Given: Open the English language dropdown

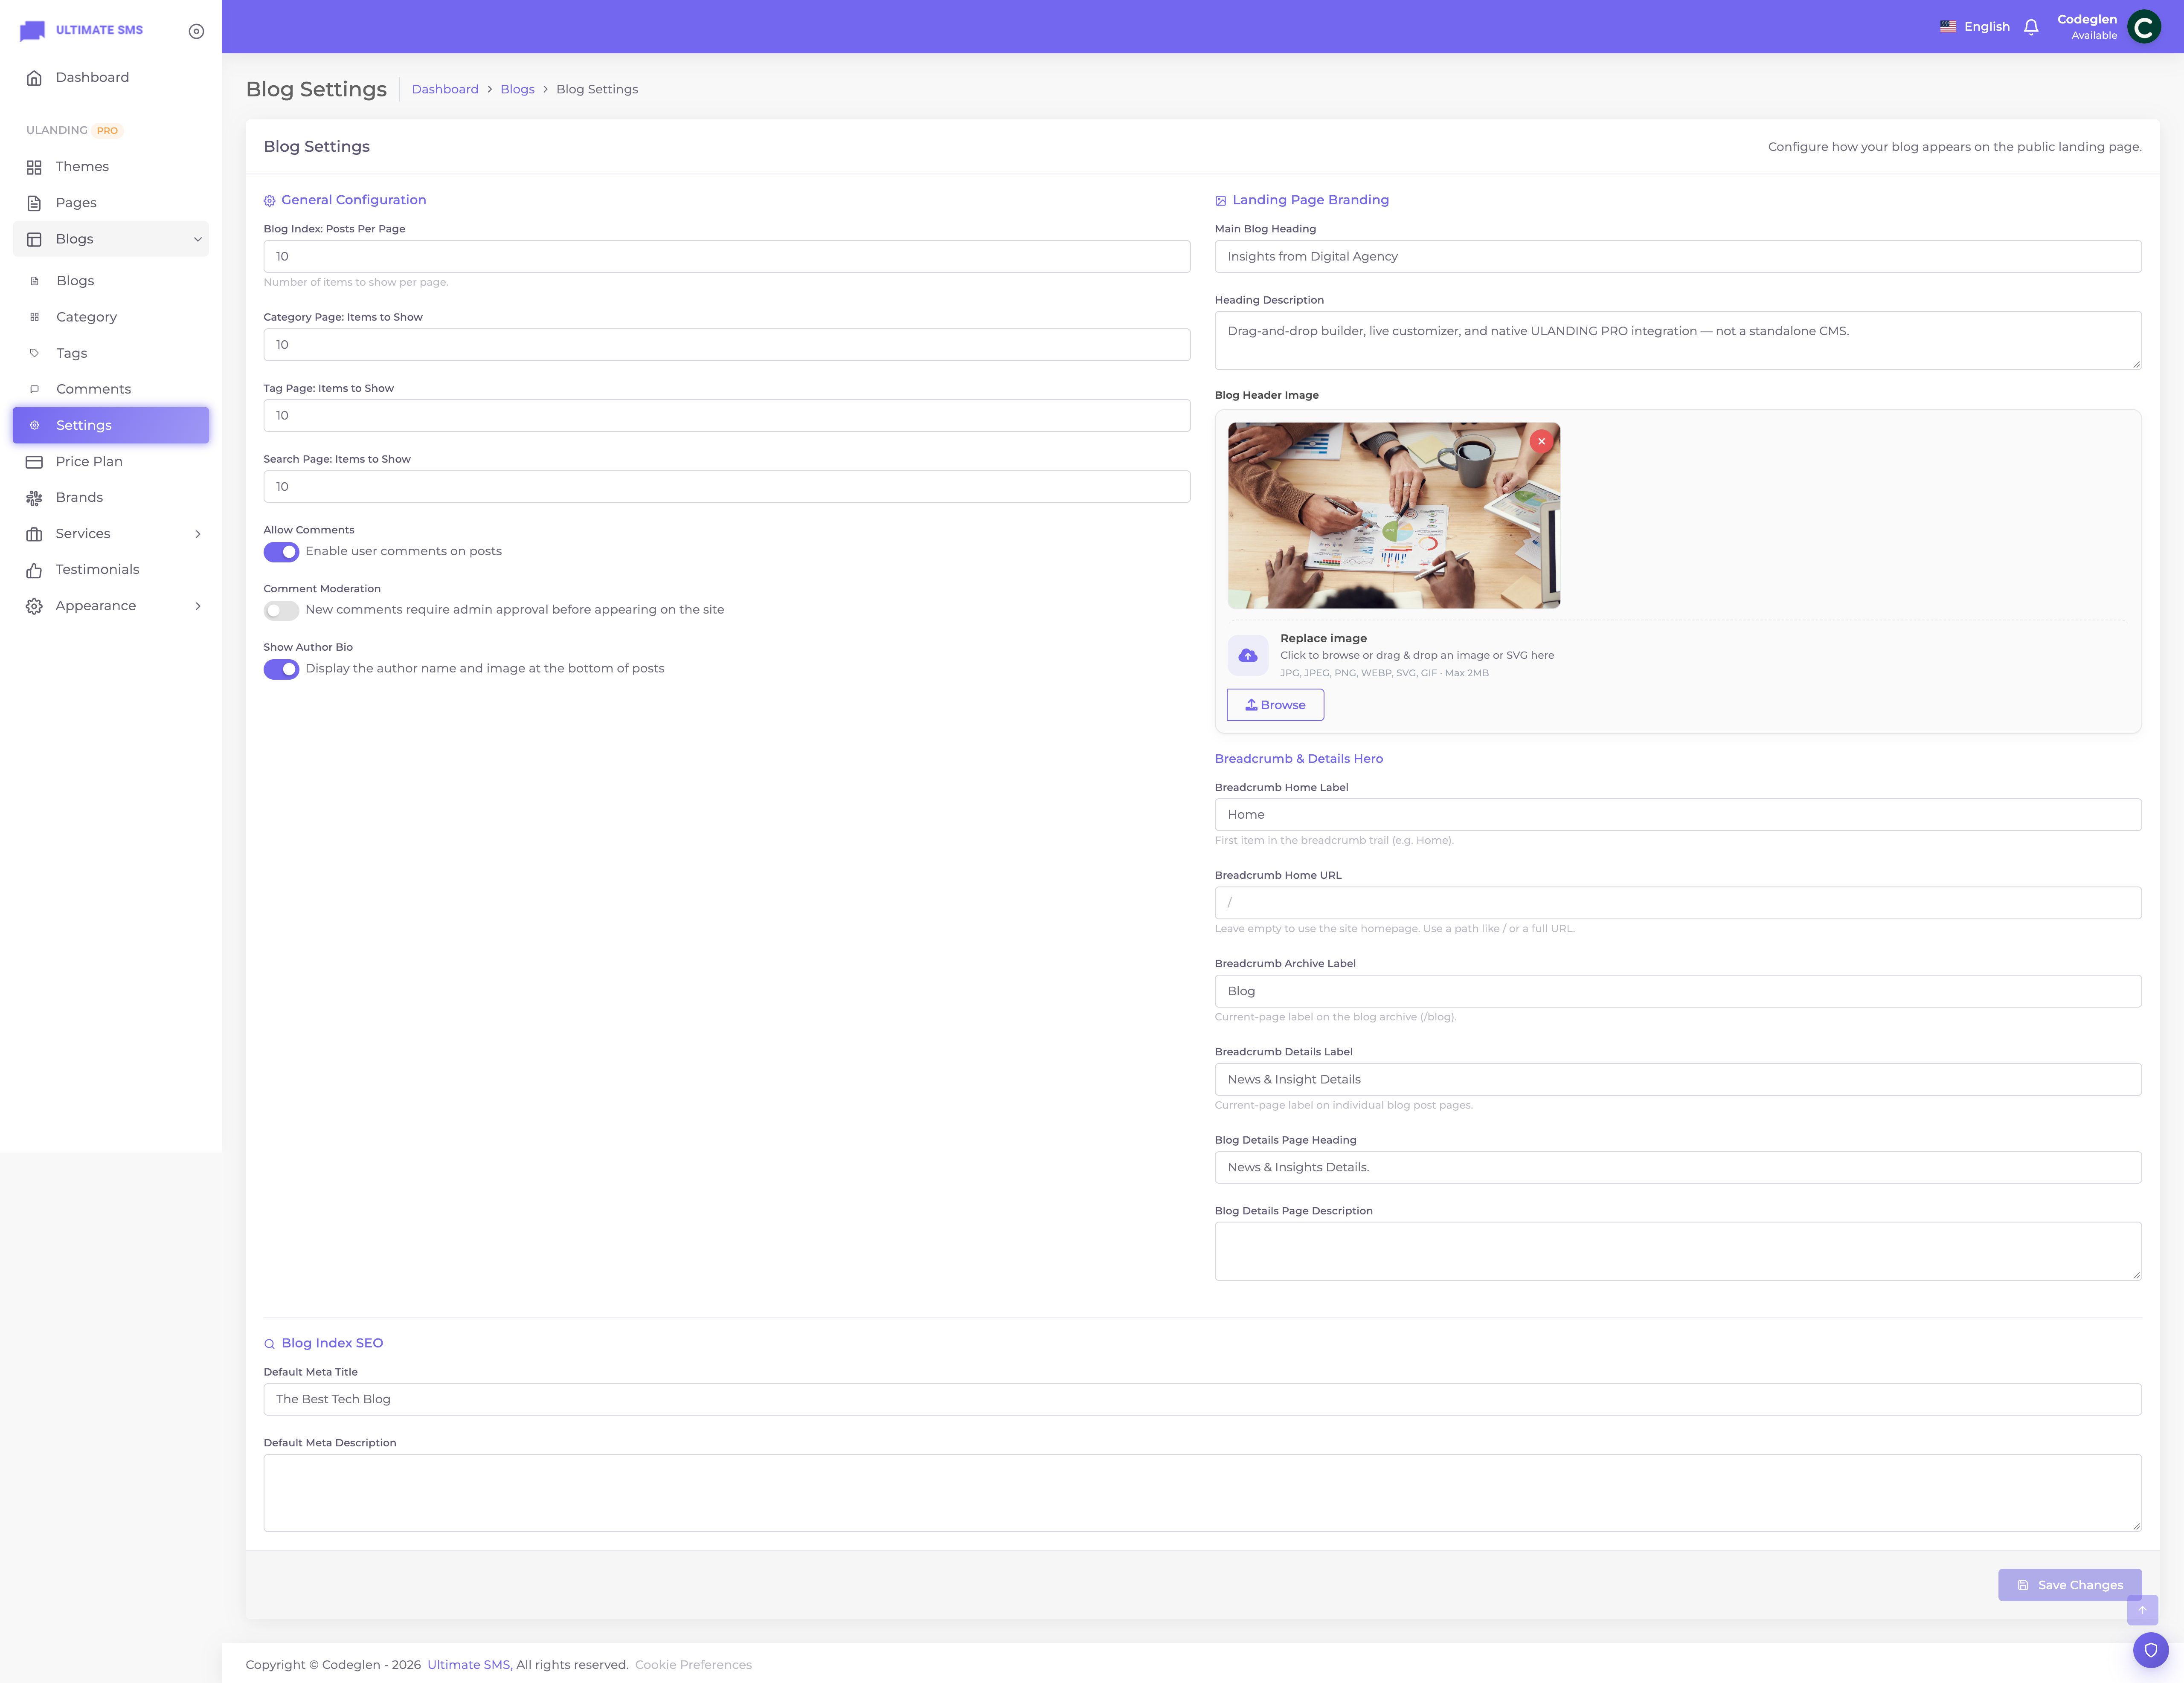Looking at the screenshot, I should click(x=1974, y=27).
